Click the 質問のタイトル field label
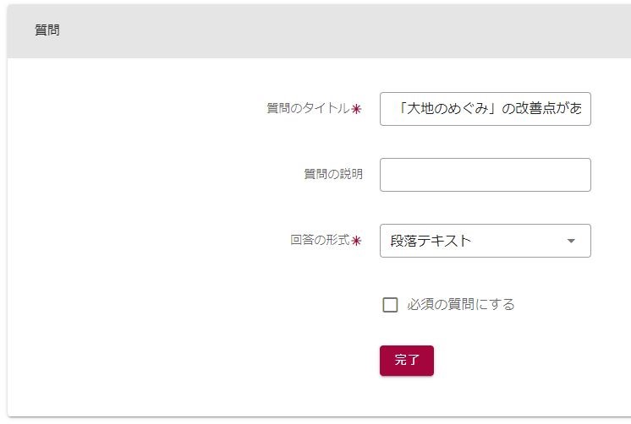This screenshot has height=424, width=631. point(307,108)
